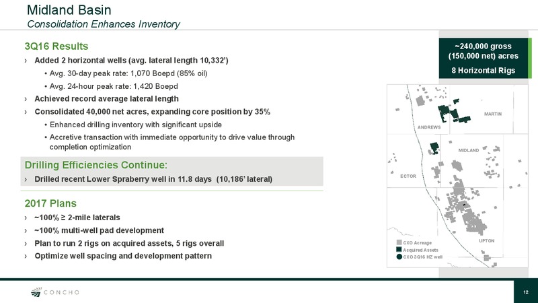Click the CXO Acreage legend swatch
The width and height of the screenshot is (538, 303).
point(399,242)
